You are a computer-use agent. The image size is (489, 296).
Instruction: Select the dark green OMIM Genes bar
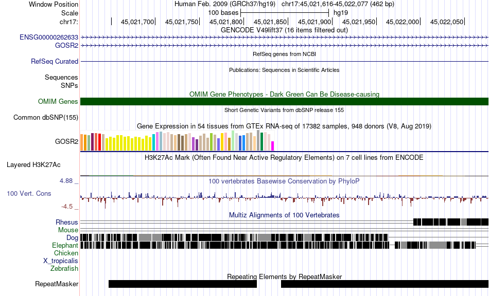(285, 101)
